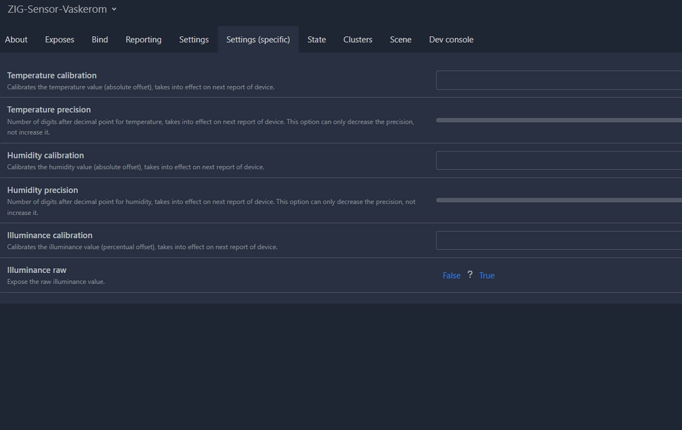The width and height of the screenshot is (682, 430).
Task: Set Illuminance raw to False
Action: [x=451, y=275]
